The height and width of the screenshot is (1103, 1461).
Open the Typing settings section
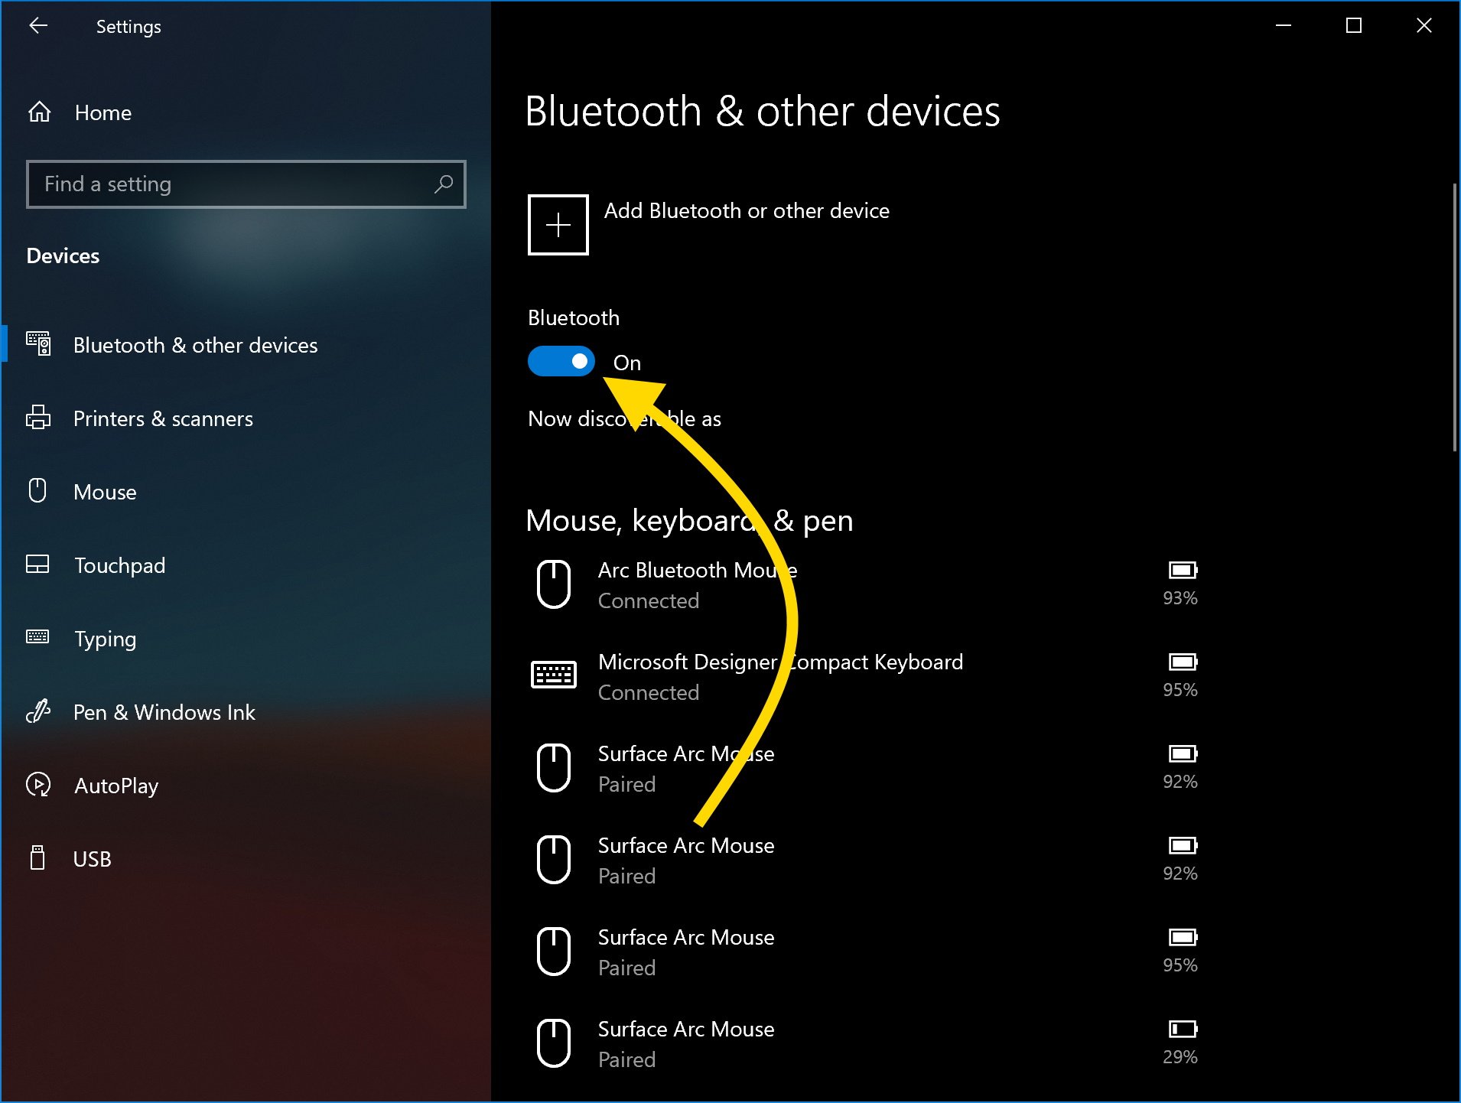105,639
